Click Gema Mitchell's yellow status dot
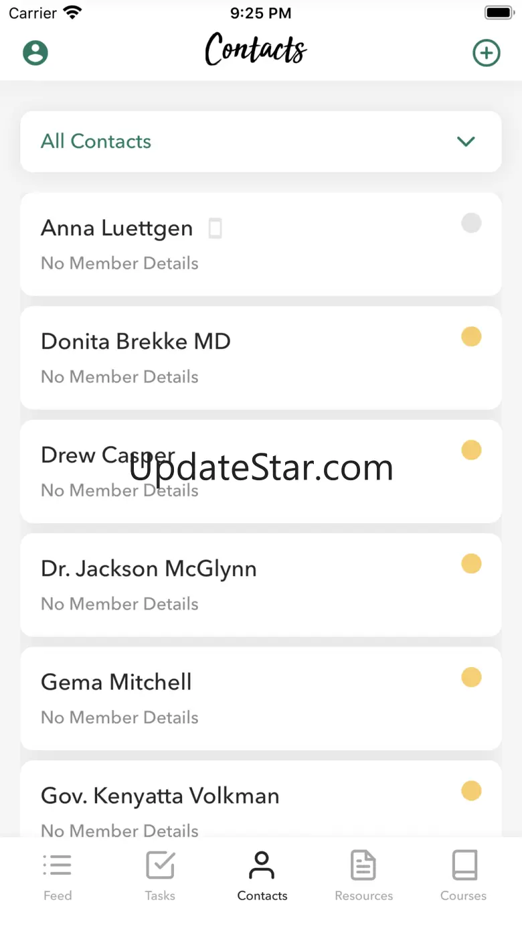The width and height of the screenshot is (522, 929). pyautogui.click(x=471, y=677)
